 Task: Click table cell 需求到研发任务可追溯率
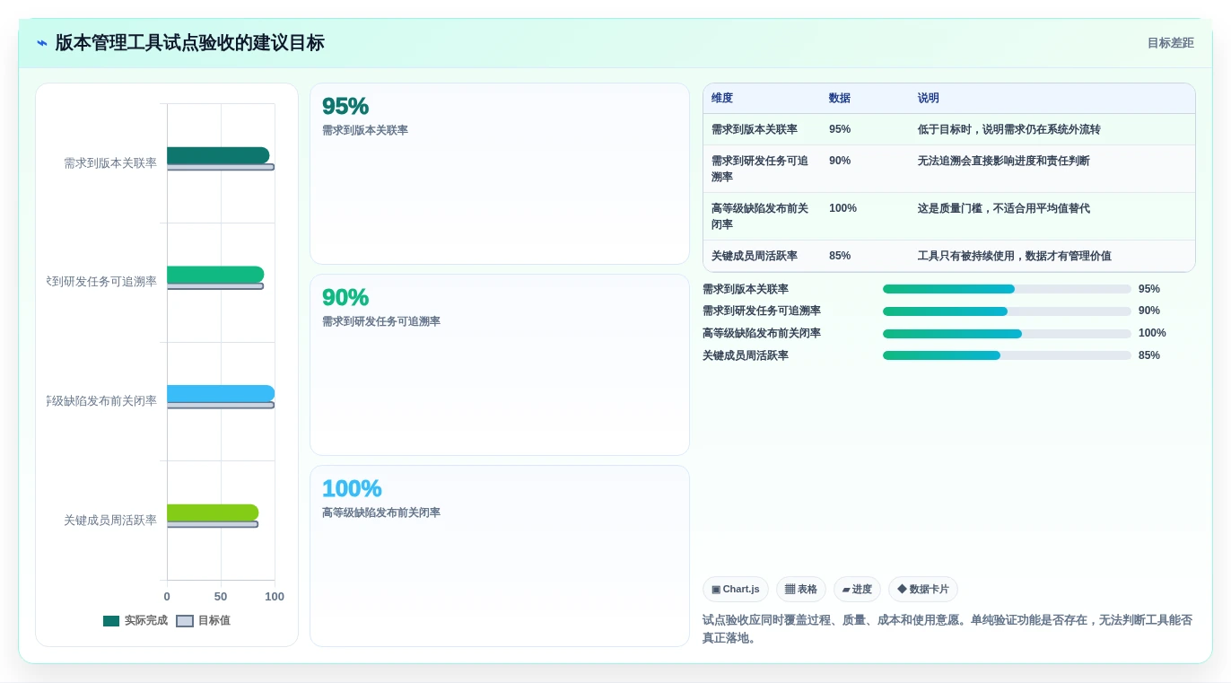tap(760, 169)
